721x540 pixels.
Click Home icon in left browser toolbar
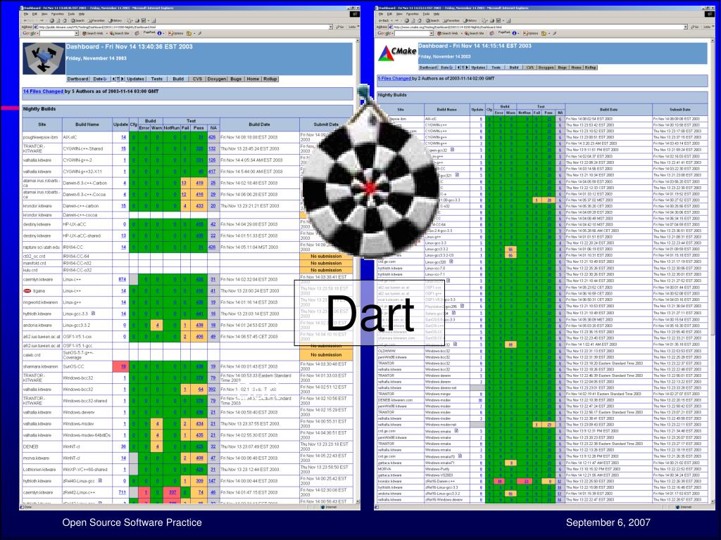point(65,20)
